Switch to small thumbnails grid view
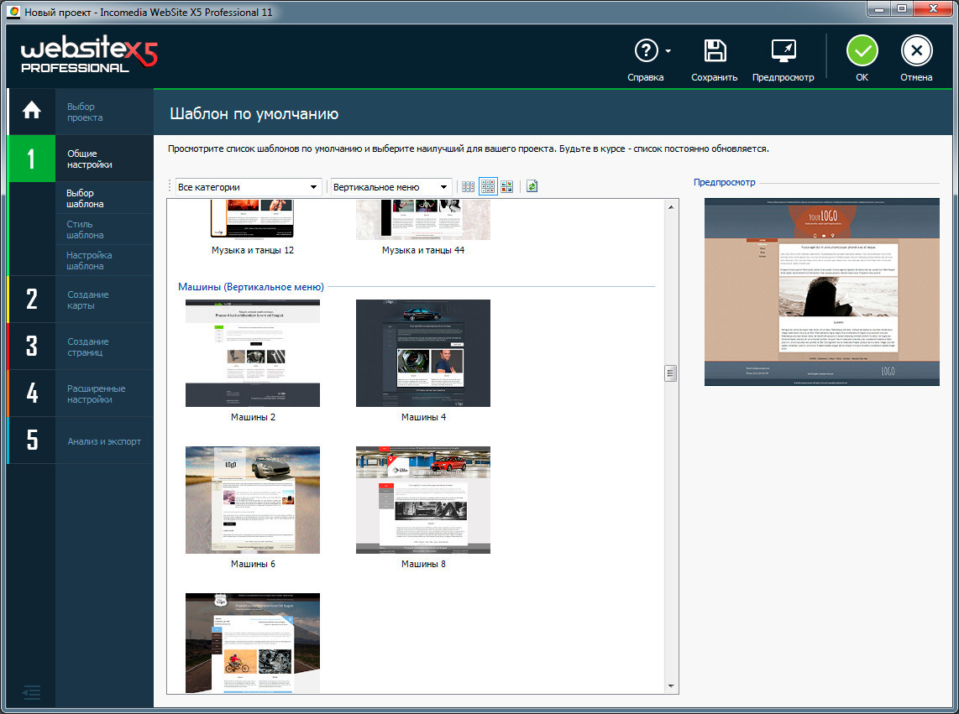 [469, 186]
